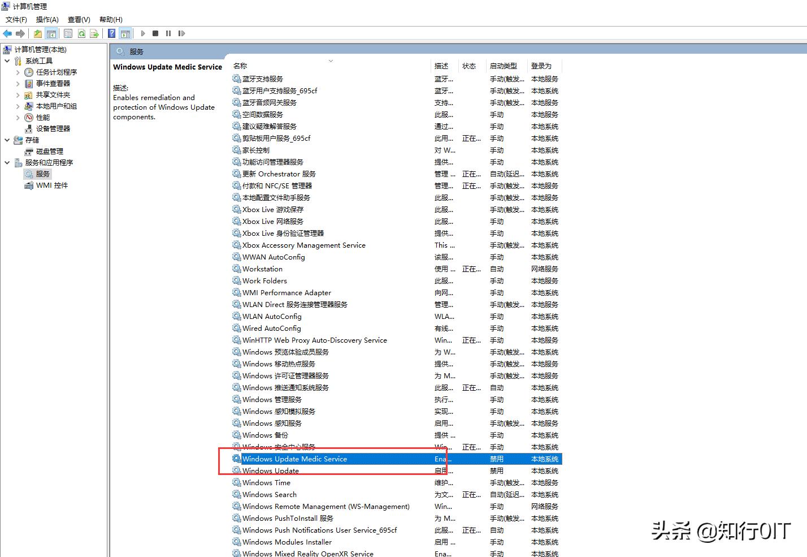The image size is (807, 557).
Task: Refresh the services list
Action: pos(81,33)
